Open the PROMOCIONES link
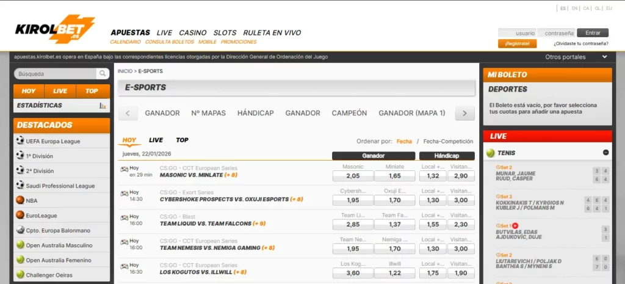The image size is (625, 284). 239,42
